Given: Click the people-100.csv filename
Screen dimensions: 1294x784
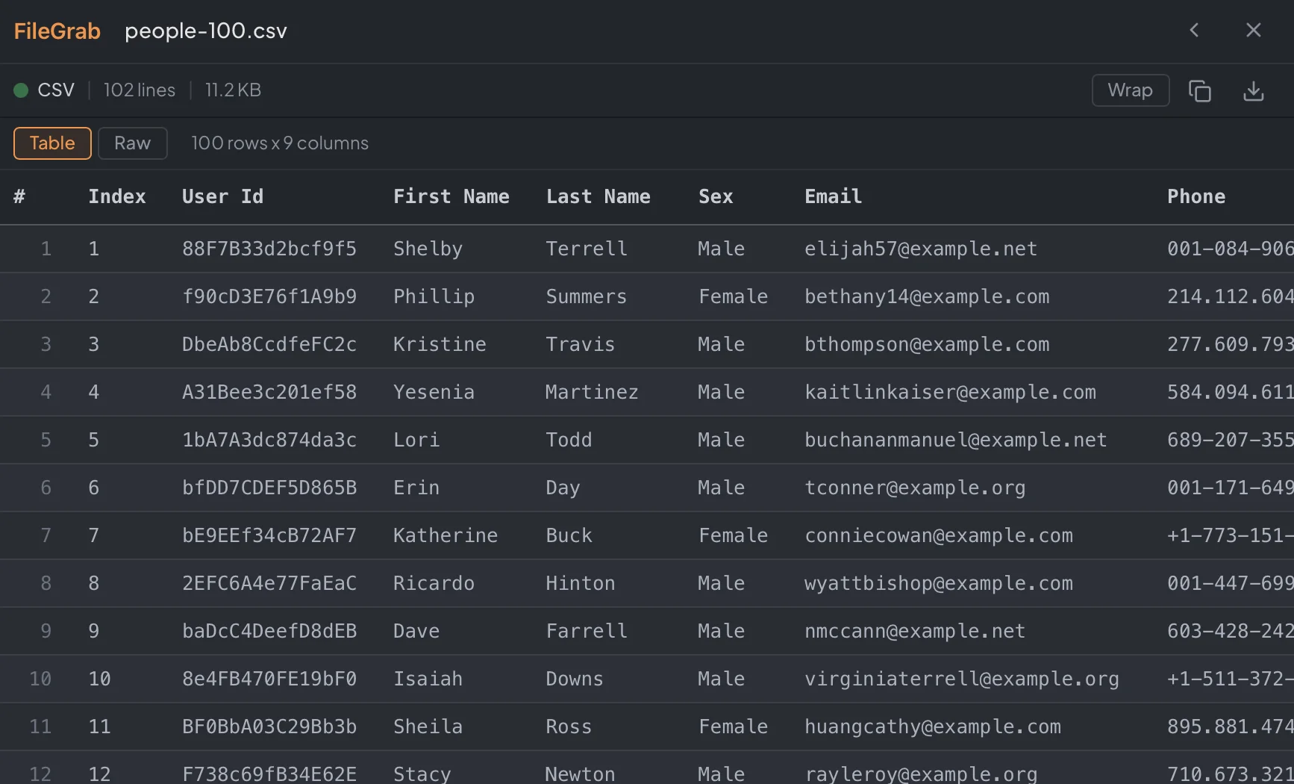Looking at the screenshot, I should coord(205,31).
